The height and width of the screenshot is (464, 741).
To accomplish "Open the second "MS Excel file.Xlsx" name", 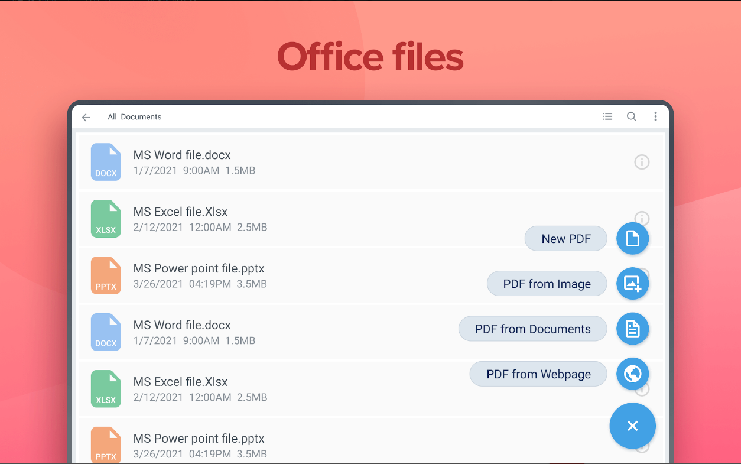I will point(180,382).
